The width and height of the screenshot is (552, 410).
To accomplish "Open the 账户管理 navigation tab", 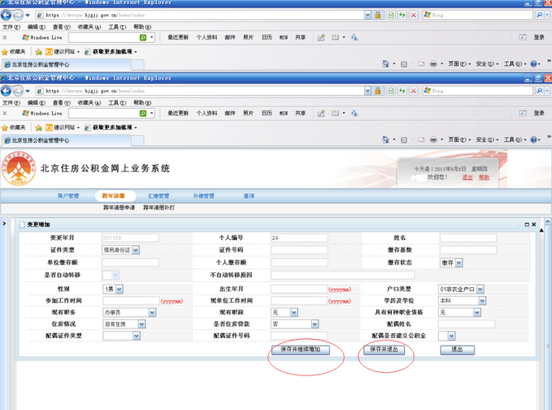I will click(68, 196).
